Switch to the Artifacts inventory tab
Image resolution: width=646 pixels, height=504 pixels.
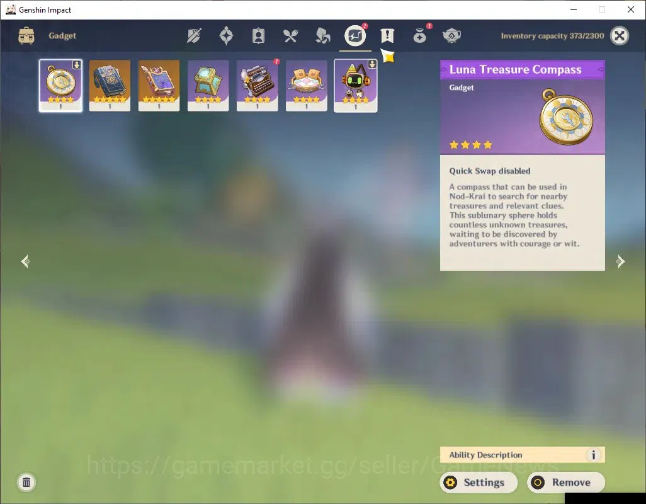(x=226, y=36)
